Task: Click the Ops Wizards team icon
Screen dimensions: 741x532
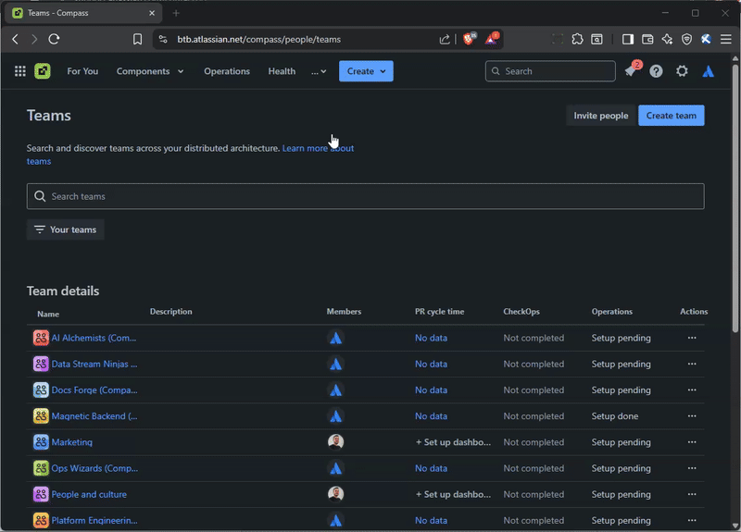Action: (41, 468)
